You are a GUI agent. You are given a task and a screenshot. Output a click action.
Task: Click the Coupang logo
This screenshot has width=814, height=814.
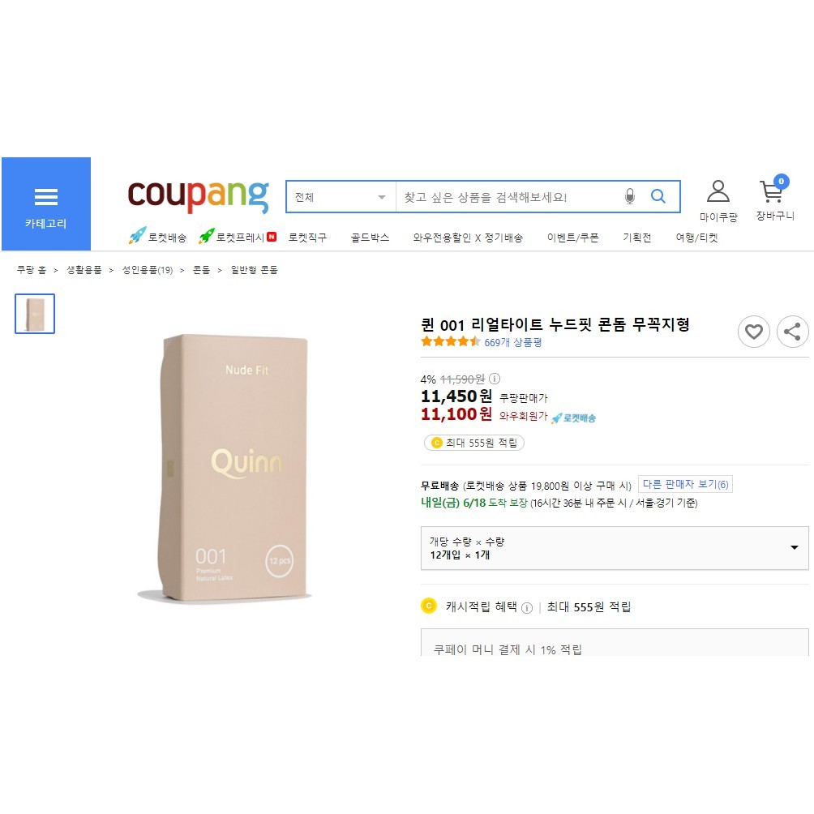click(198, 195)
